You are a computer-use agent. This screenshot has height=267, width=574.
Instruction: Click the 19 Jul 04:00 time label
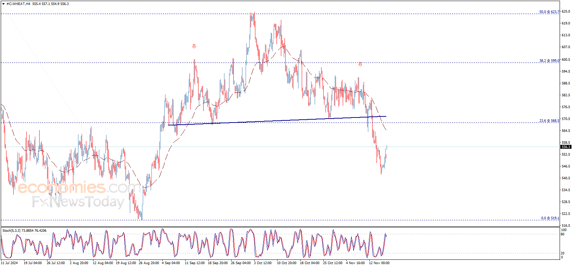(x=33, y=263)
